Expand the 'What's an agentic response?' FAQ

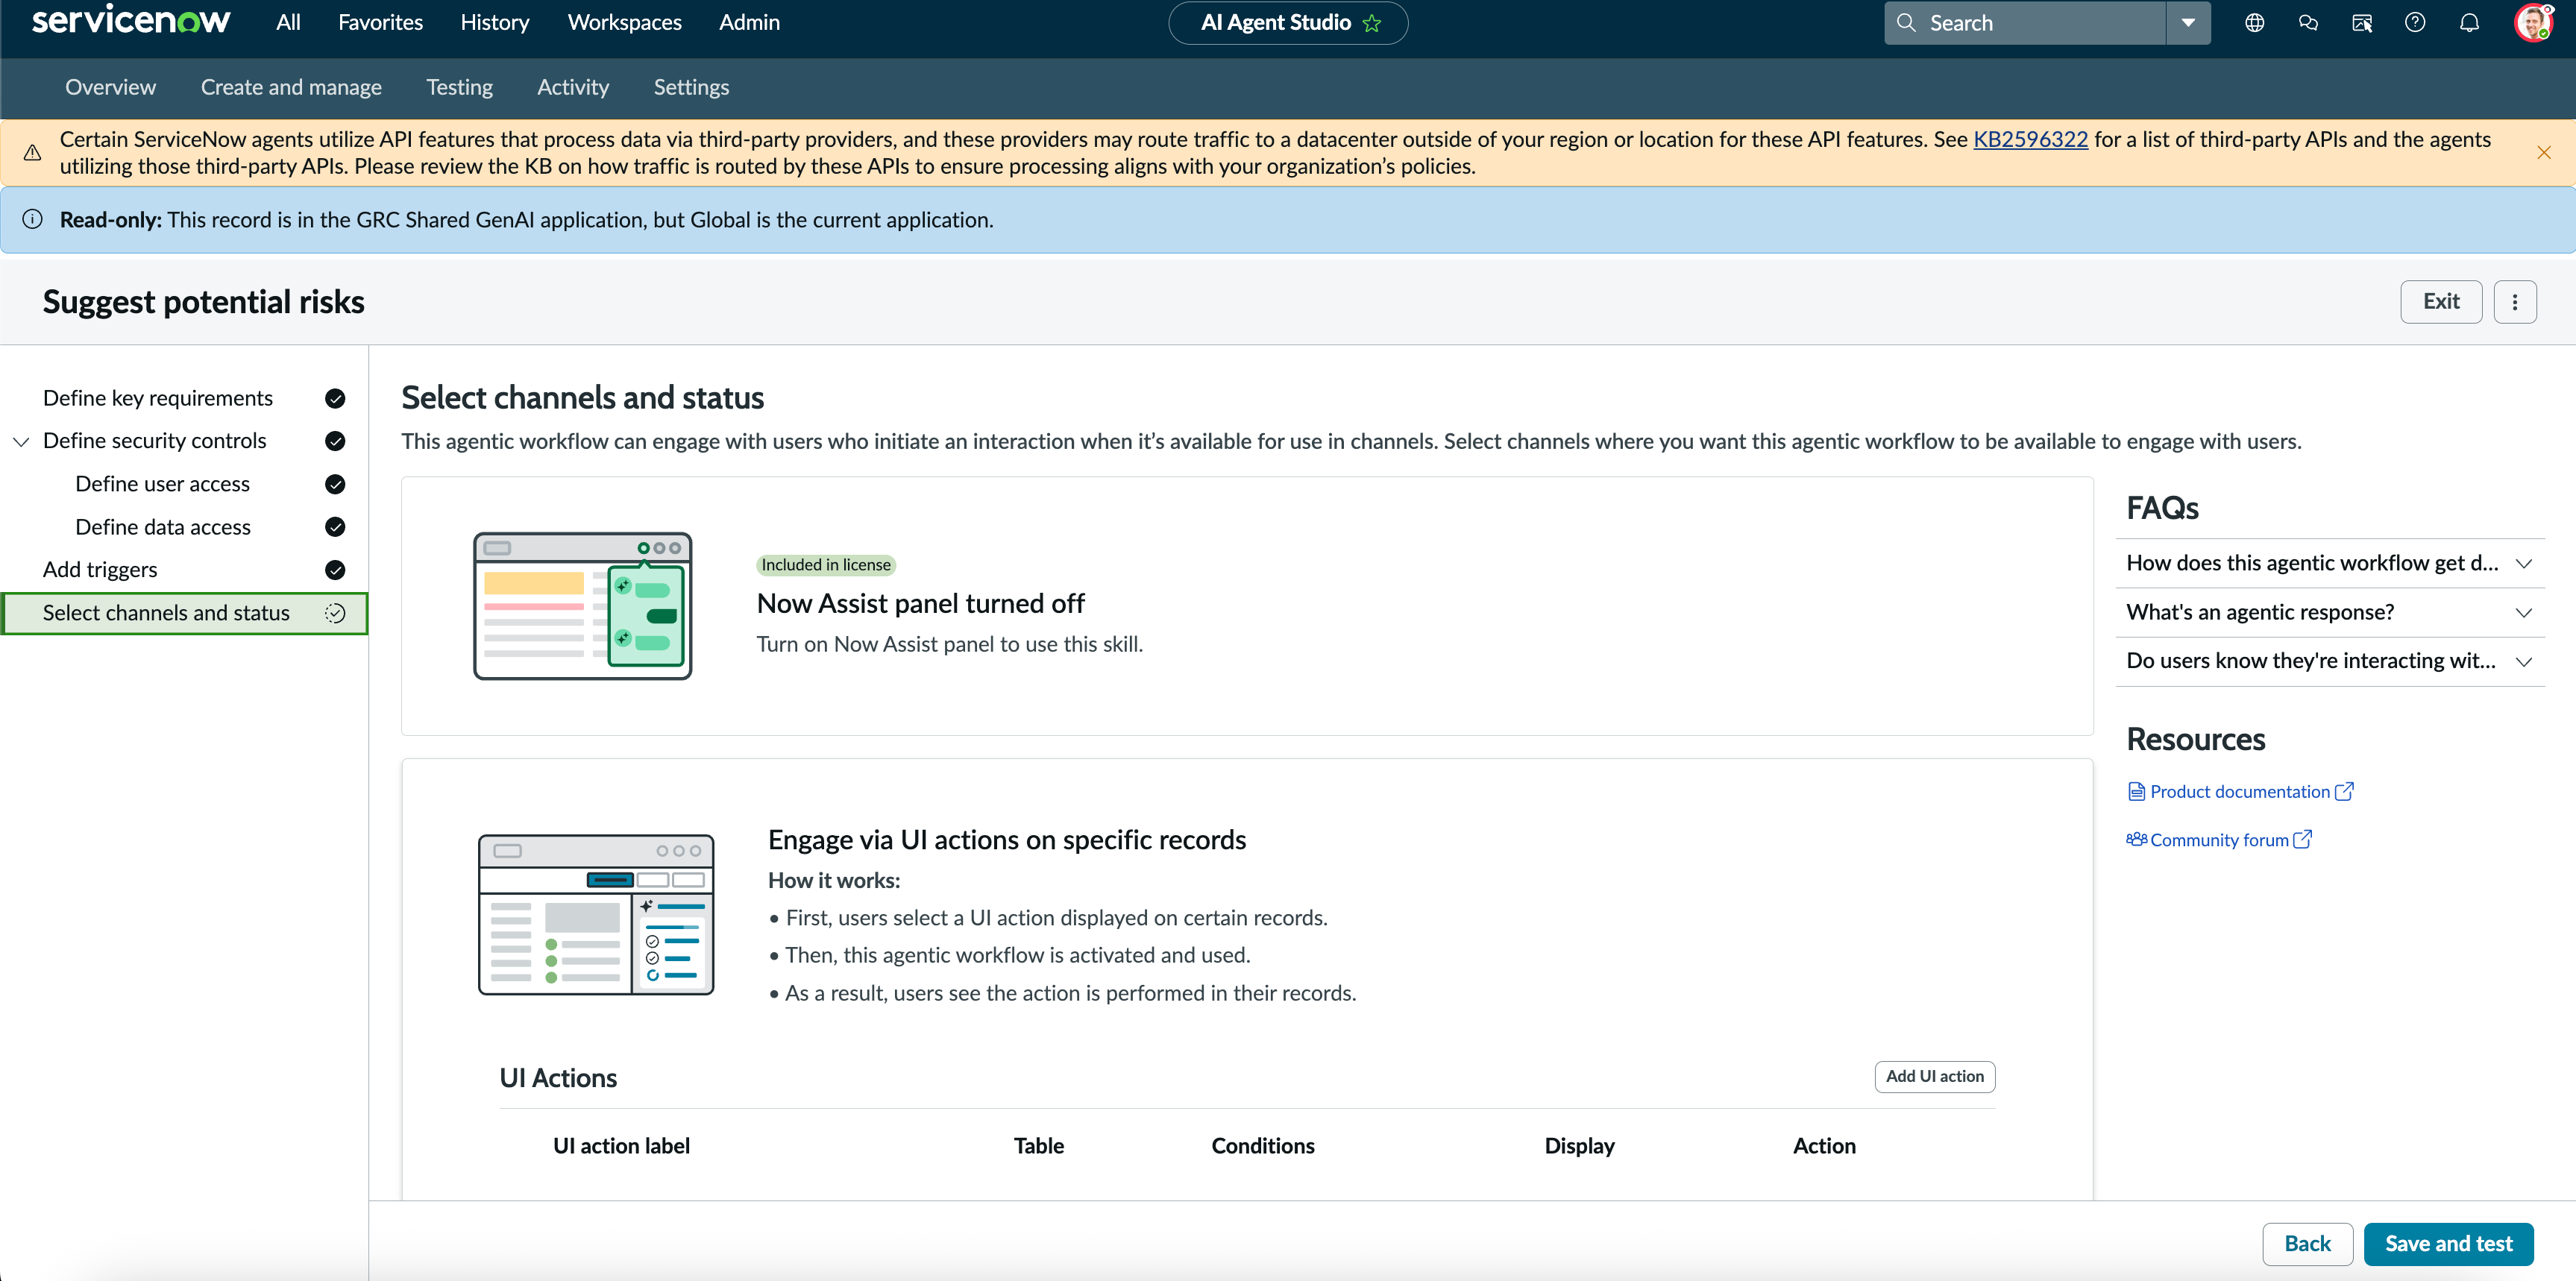tap(2330, 613)
